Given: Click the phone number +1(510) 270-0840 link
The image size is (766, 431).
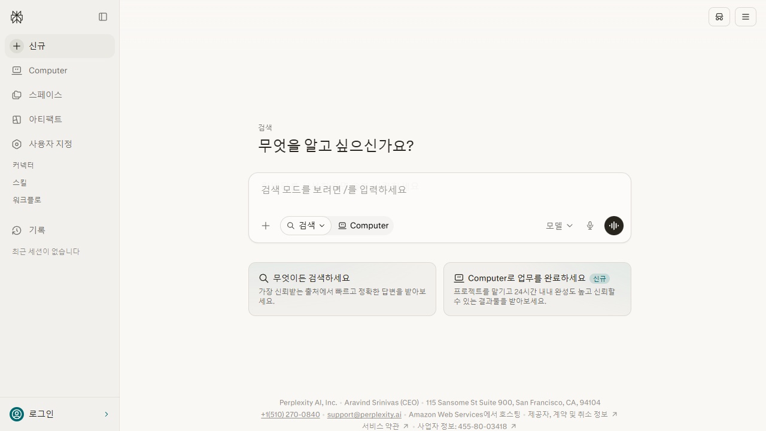Looking at the screenshot, I should click(290, 414).
